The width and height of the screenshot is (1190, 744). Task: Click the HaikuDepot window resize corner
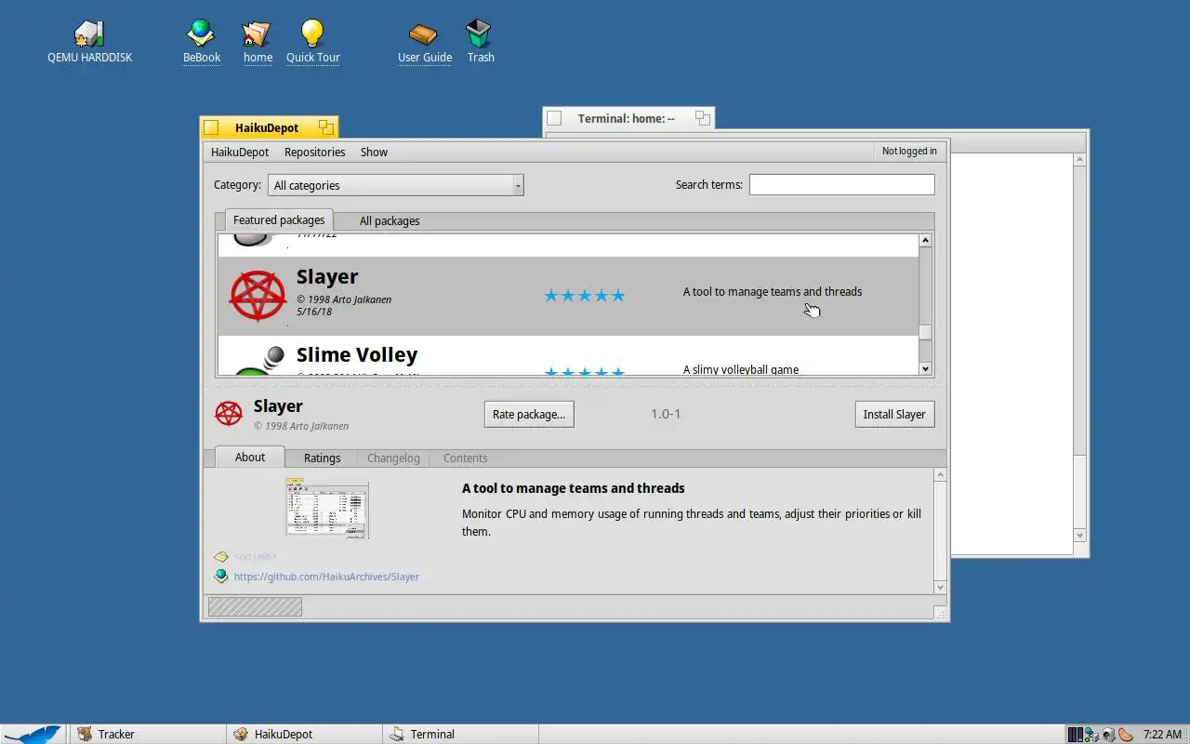point(941,613)
